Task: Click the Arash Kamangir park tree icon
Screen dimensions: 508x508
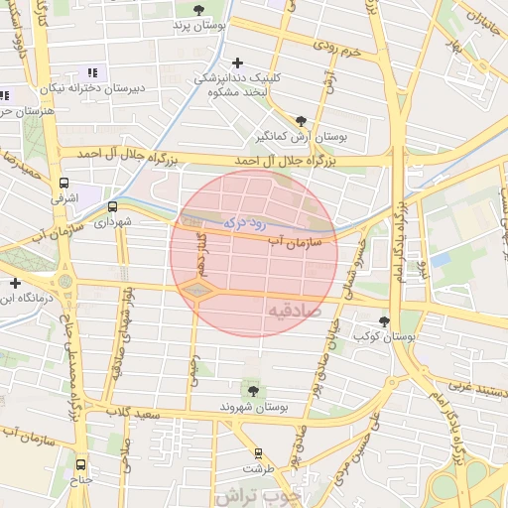Action: pos(301,122)
